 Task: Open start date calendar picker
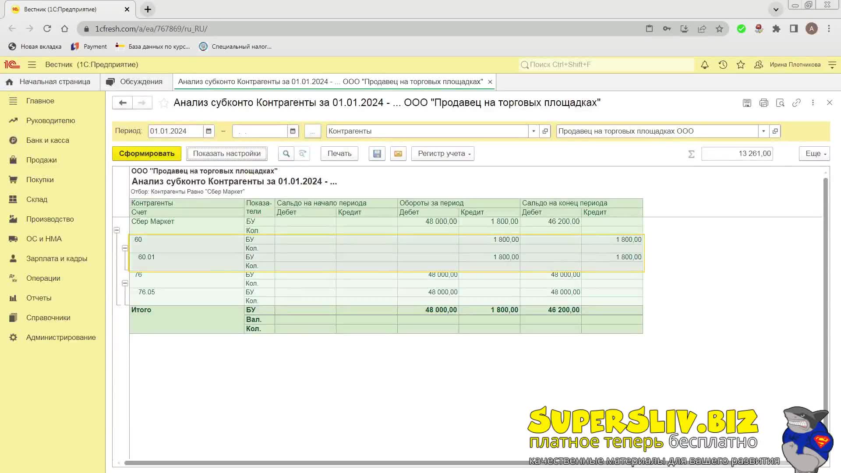tap(209, 131)
